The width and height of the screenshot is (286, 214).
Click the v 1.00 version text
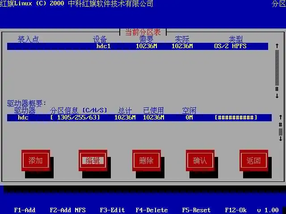(268, 210)
